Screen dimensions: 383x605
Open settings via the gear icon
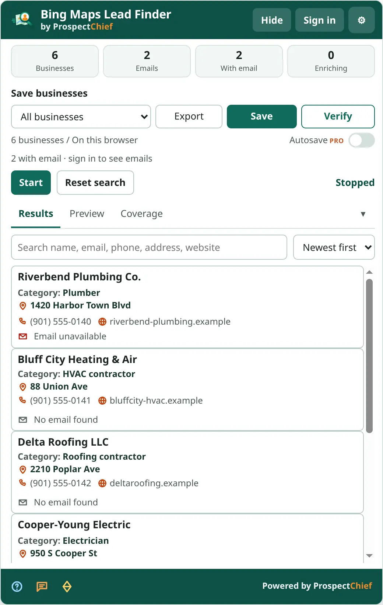(x=362, y=20)
